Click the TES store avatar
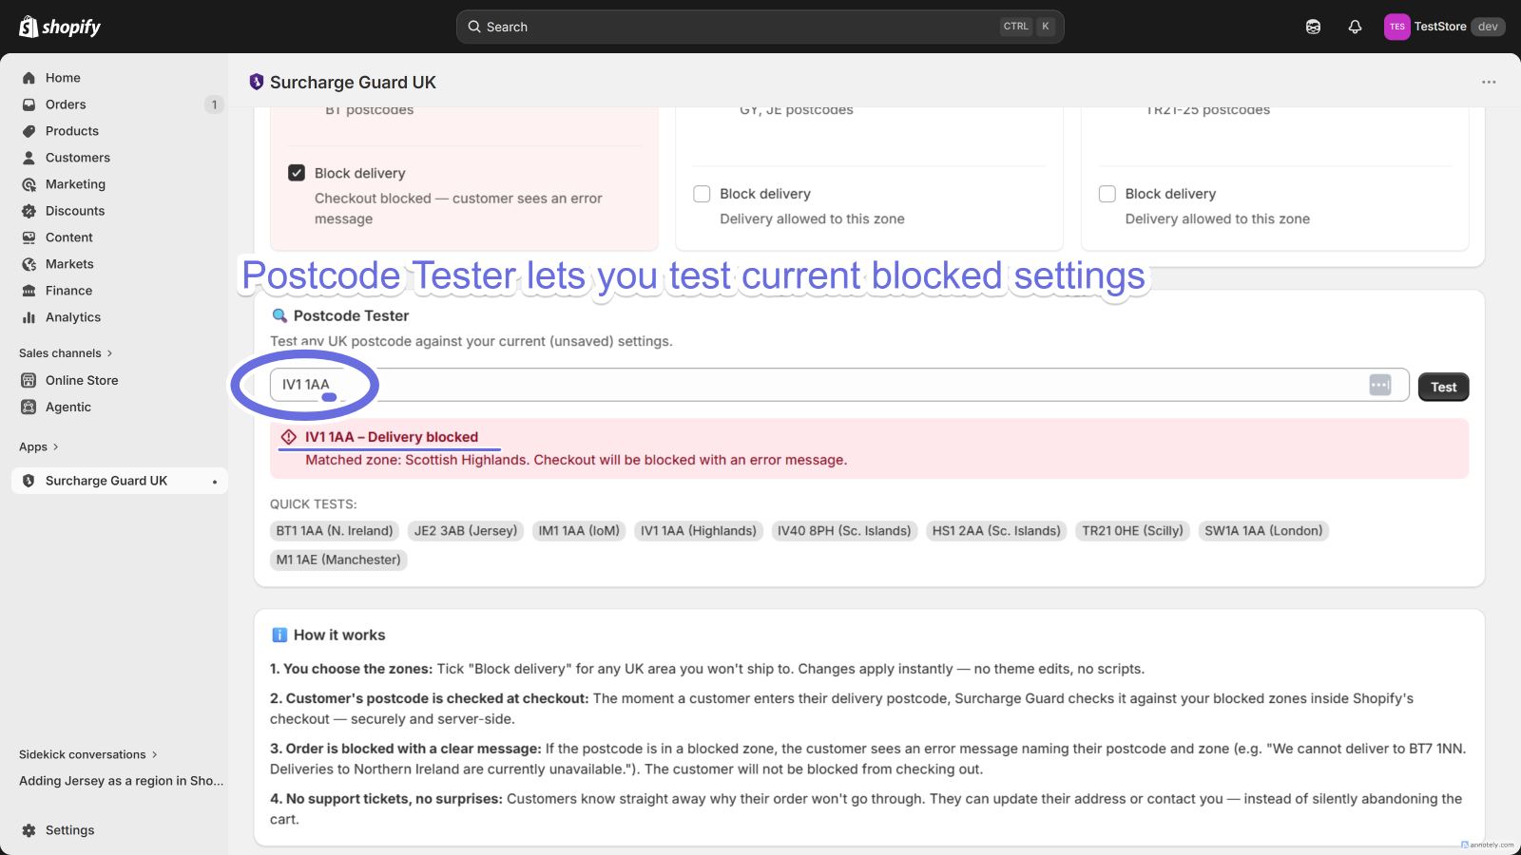This screenshot has width=1521, height=855. [1396, 27]
